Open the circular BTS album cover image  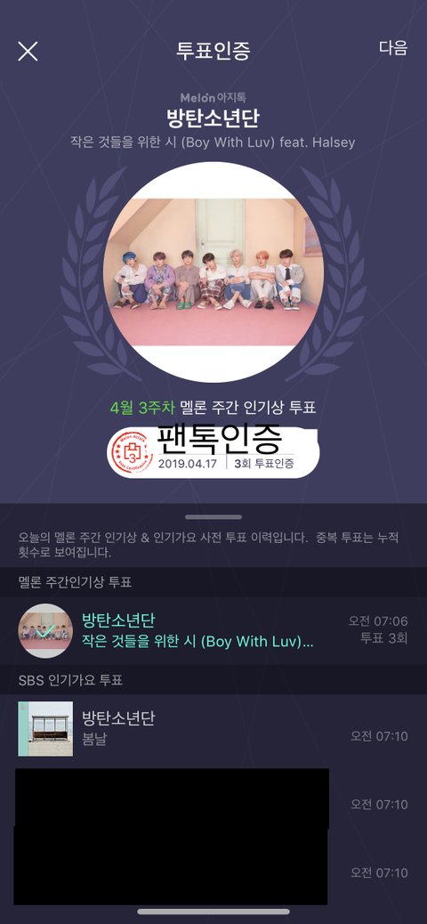point(213,272)
